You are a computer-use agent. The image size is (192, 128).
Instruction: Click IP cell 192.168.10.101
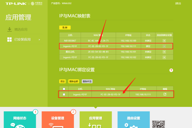[128, 52]
